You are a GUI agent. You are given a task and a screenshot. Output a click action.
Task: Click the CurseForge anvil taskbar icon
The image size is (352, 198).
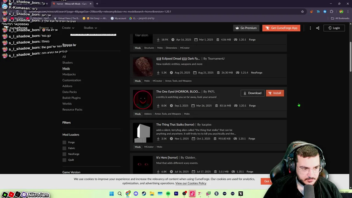coord(241,194)
